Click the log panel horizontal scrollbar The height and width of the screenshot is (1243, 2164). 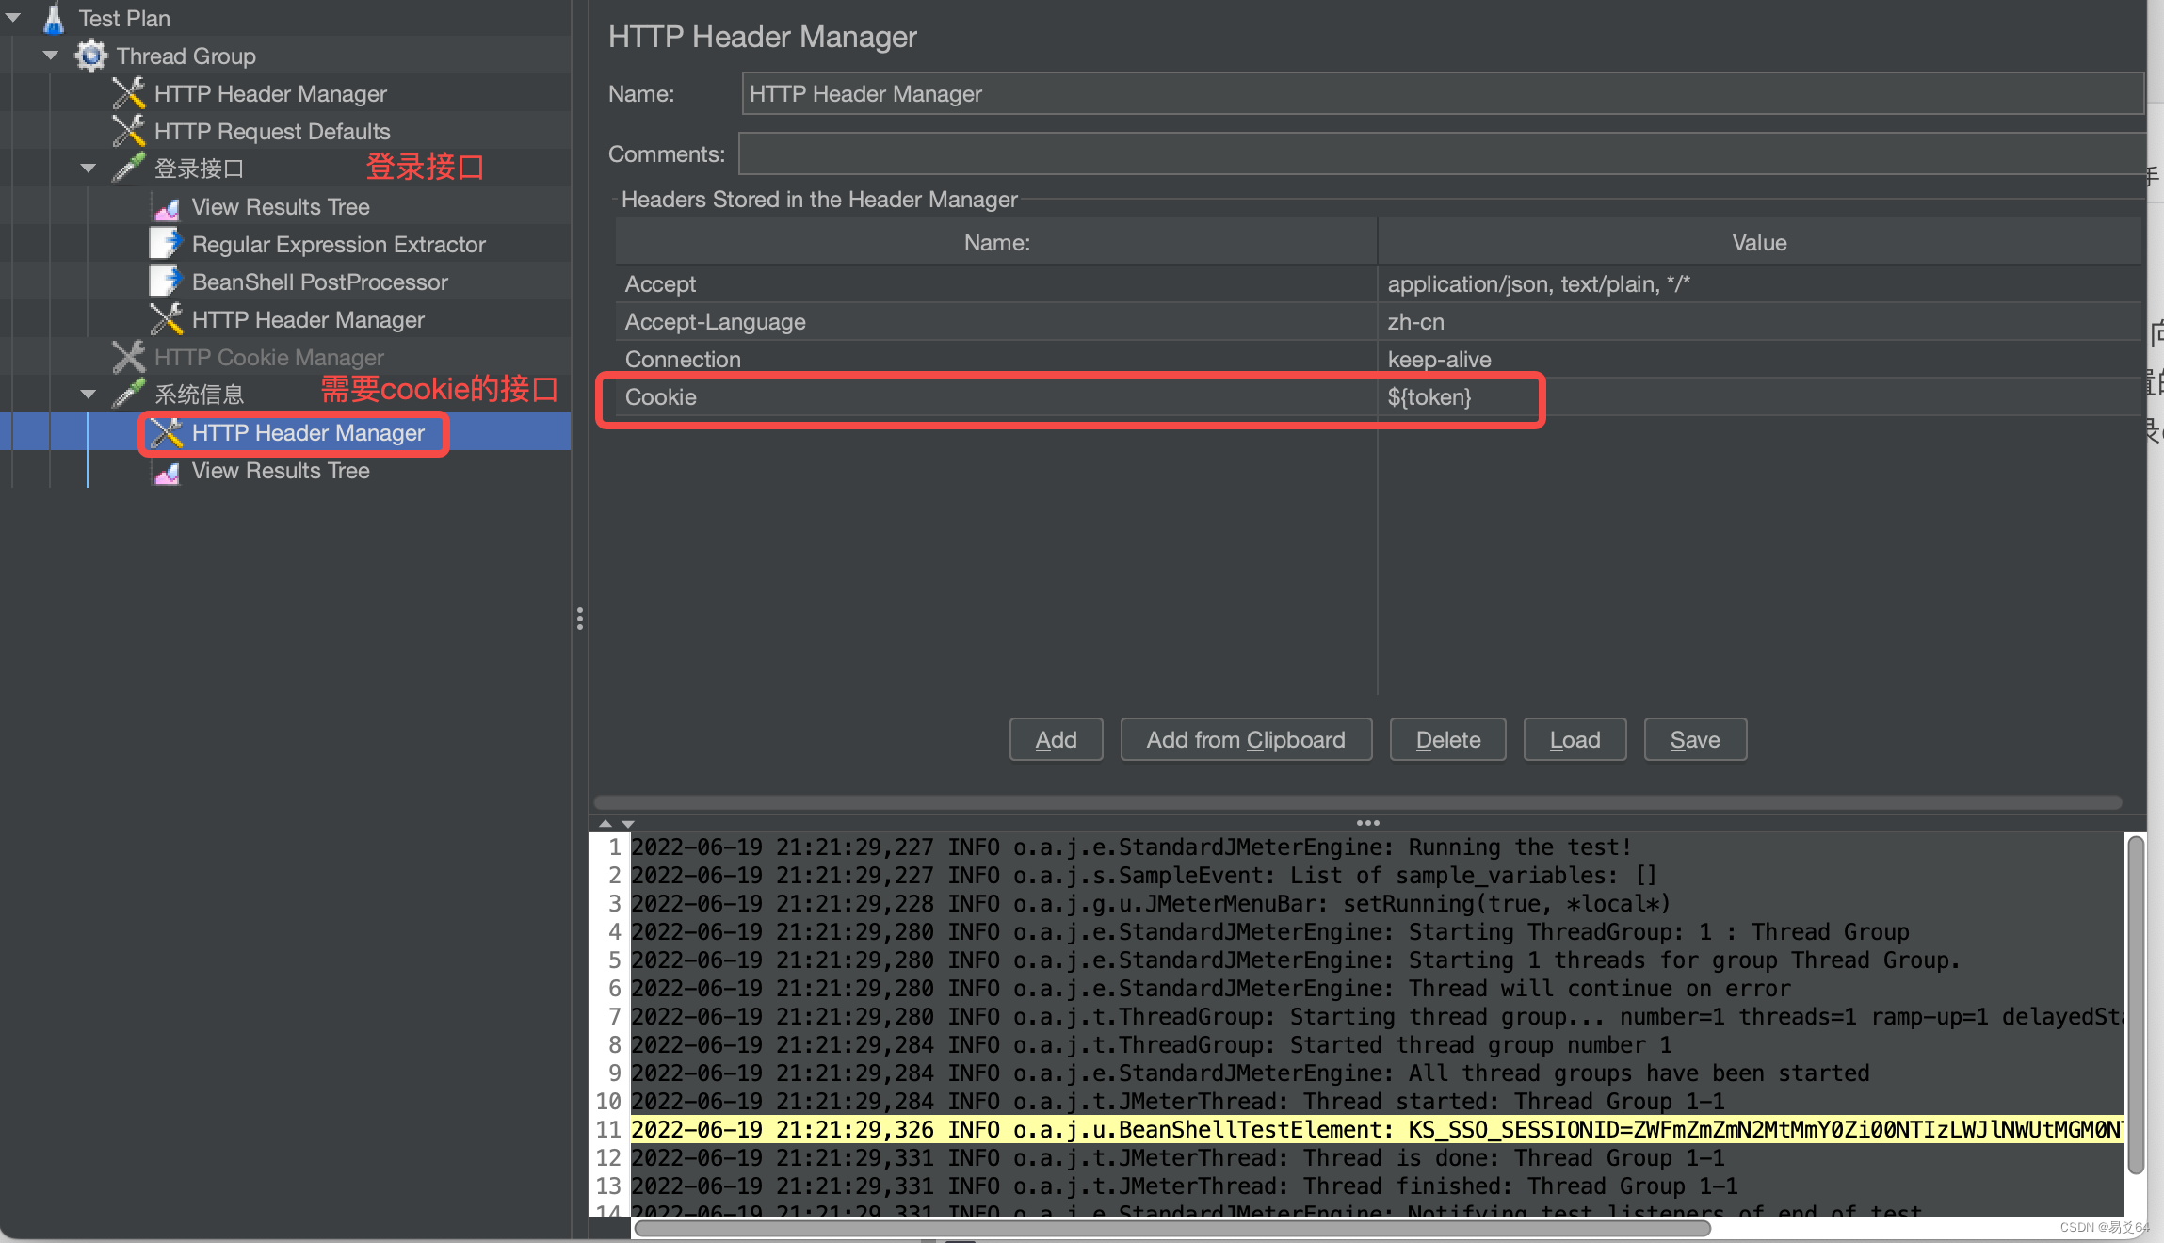click(x=1171, y=1228)
